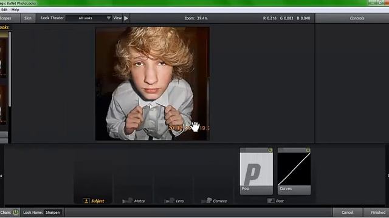
Task: Select the Post stage icon
Action: pyautogui.click(x=270, y=200)
